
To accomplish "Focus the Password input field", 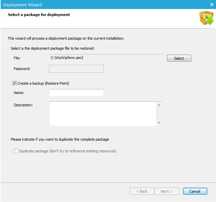I will click(x=76, y=69).
